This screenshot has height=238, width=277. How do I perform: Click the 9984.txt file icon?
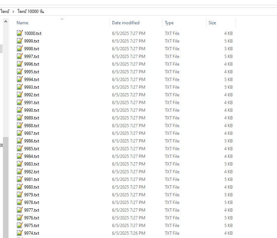[20, 156]
